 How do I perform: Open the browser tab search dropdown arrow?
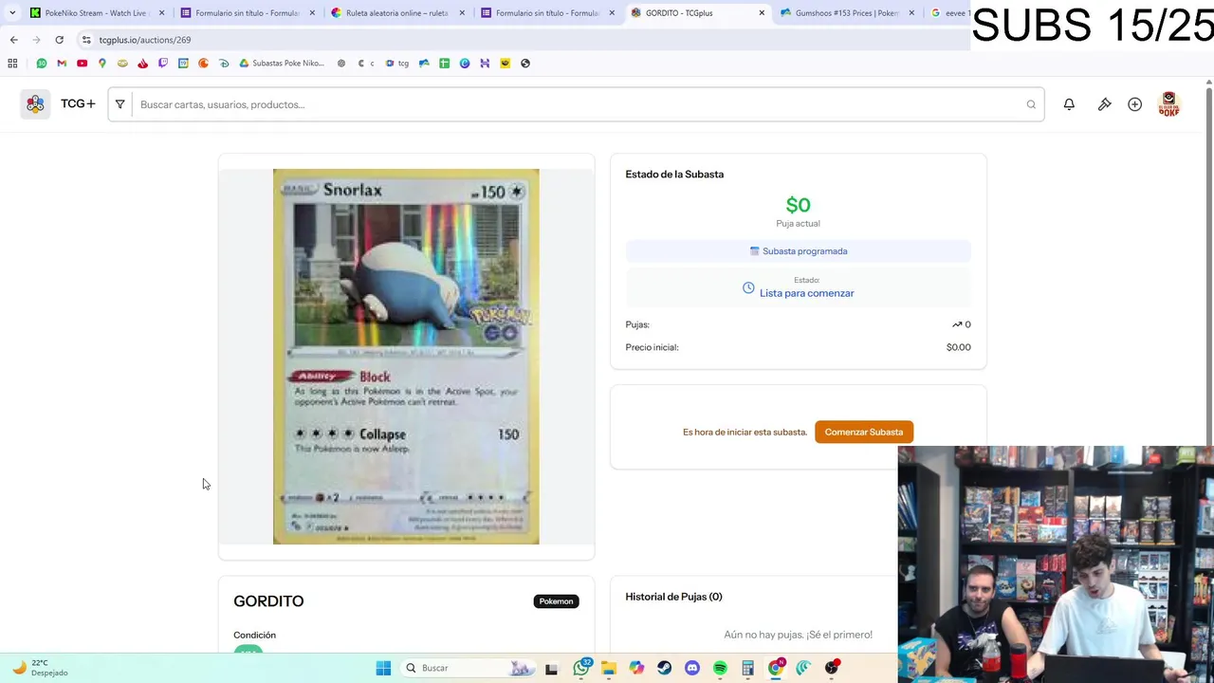[11, 12]
